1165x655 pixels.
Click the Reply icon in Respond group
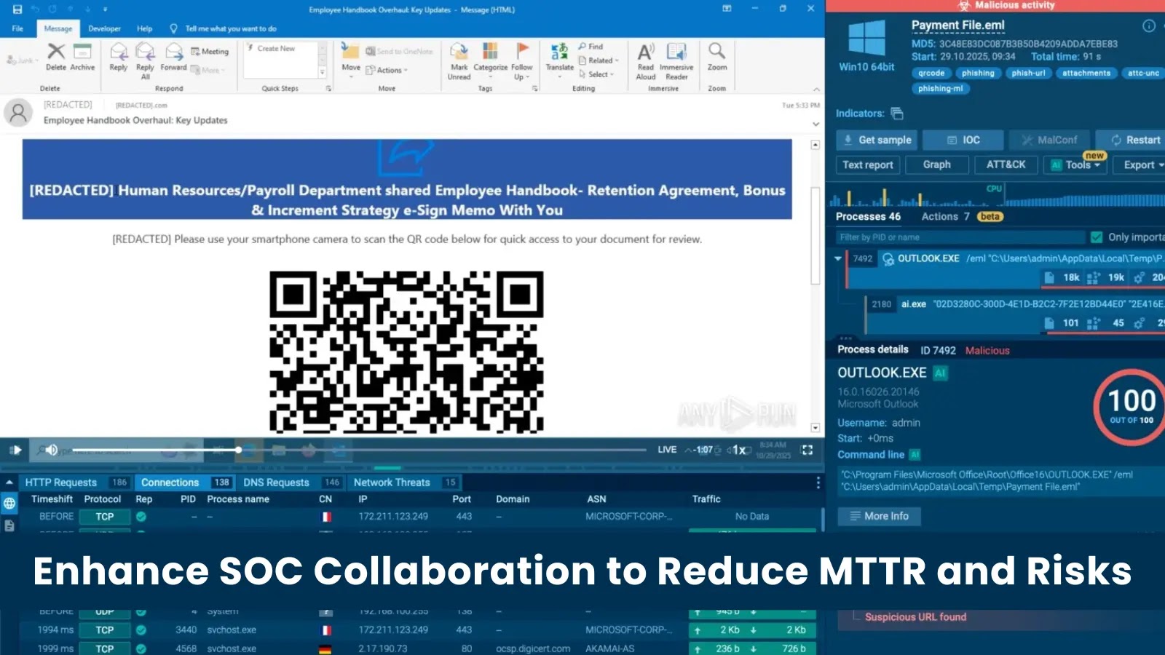119,53
